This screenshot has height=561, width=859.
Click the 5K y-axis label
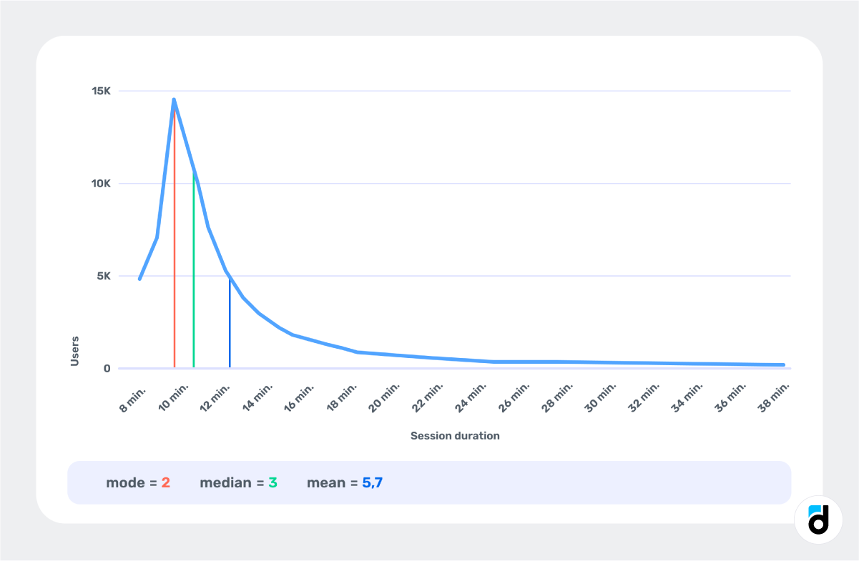pyautogui.click(x=103, y=276)
